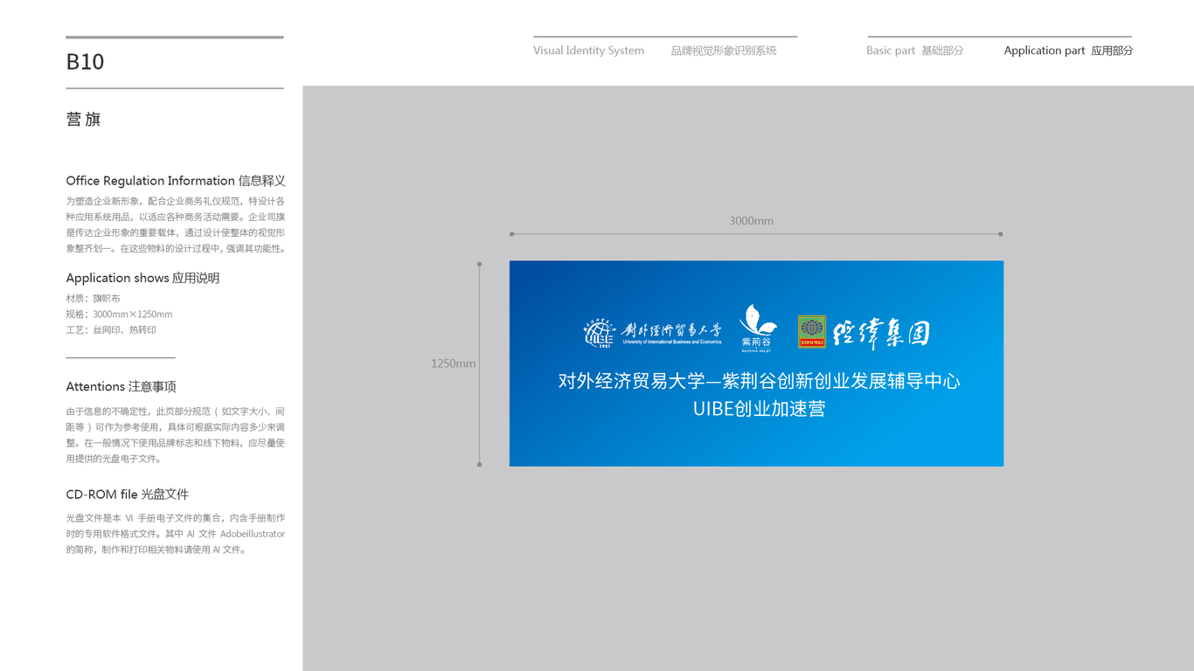Screen dimensions: 1194x671
Task: Click the Attentions 注意事项 heading
Action: click(121, 386)
